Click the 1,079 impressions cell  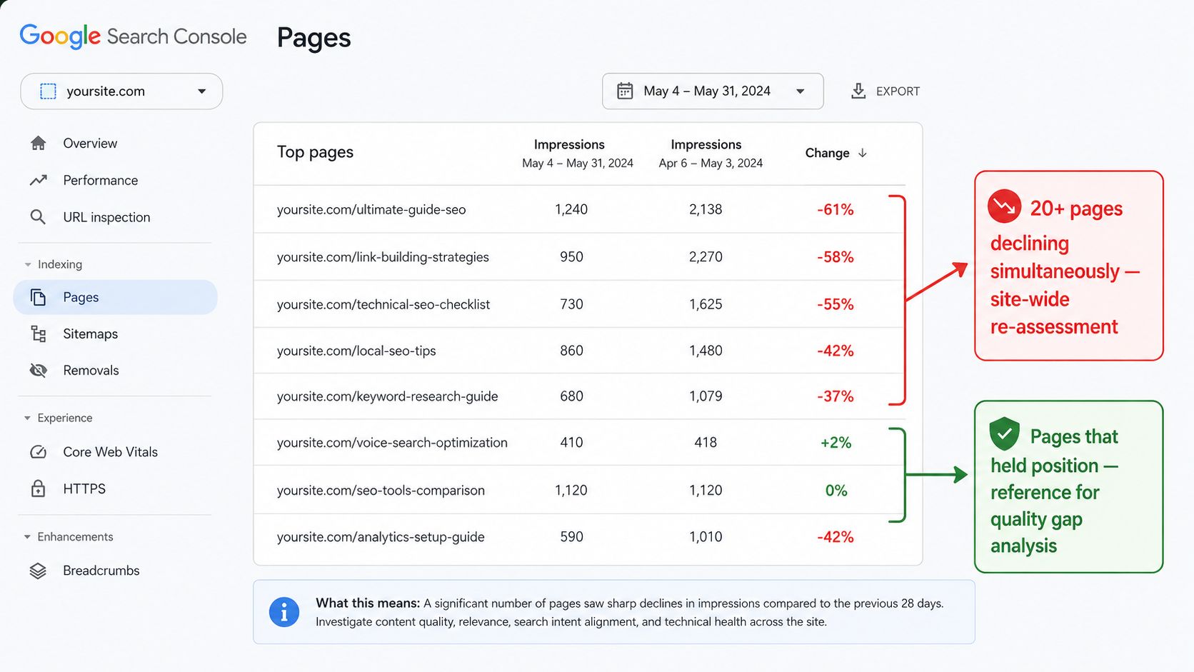click(706, 396)
